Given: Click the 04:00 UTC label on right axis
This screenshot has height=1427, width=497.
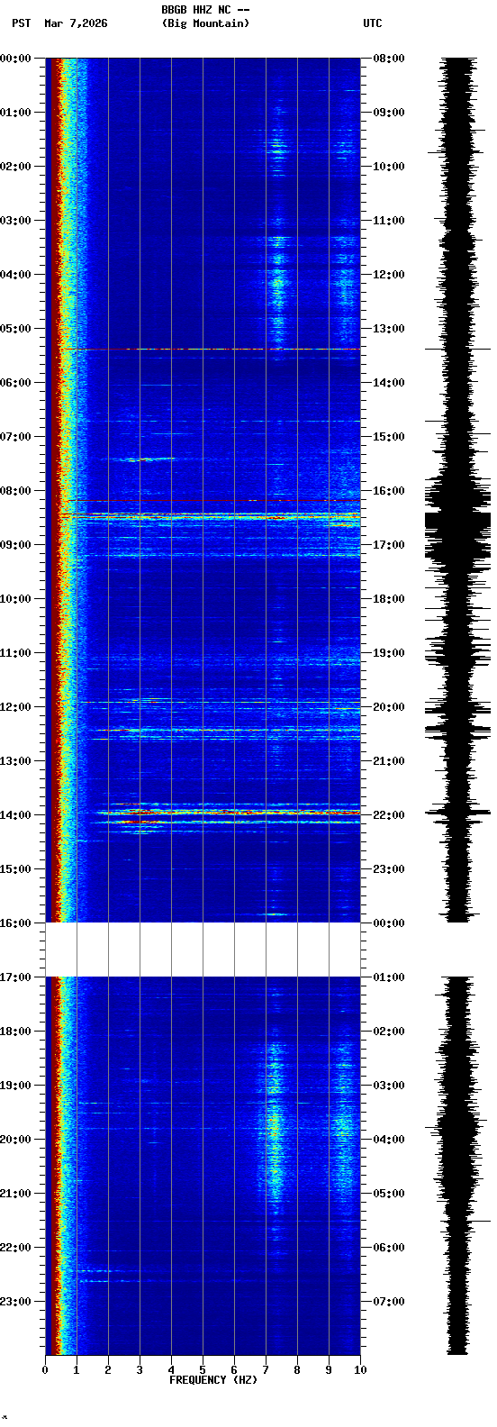Looking at the screenshot, I should pyautogui.click(x=389, y=1140).
